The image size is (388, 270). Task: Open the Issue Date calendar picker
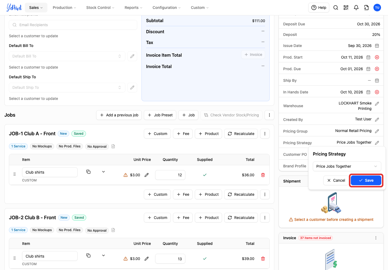pos(377,46)
